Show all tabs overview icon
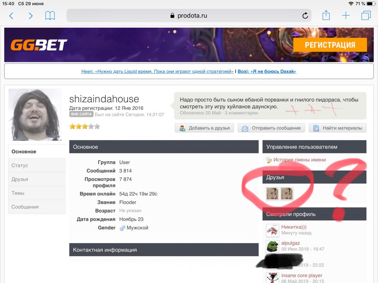This screenshot has height=283, width=378. pos(366,15)
